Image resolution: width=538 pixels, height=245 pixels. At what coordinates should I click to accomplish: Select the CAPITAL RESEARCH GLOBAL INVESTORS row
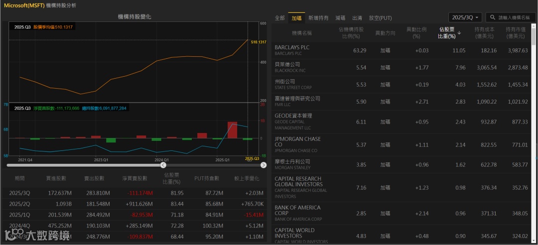pyautogui.click(x=402, y=188)
